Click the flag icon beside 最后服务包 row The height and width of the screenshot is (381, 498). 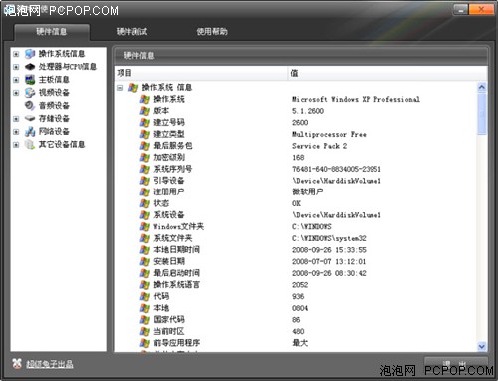point(145,146)
